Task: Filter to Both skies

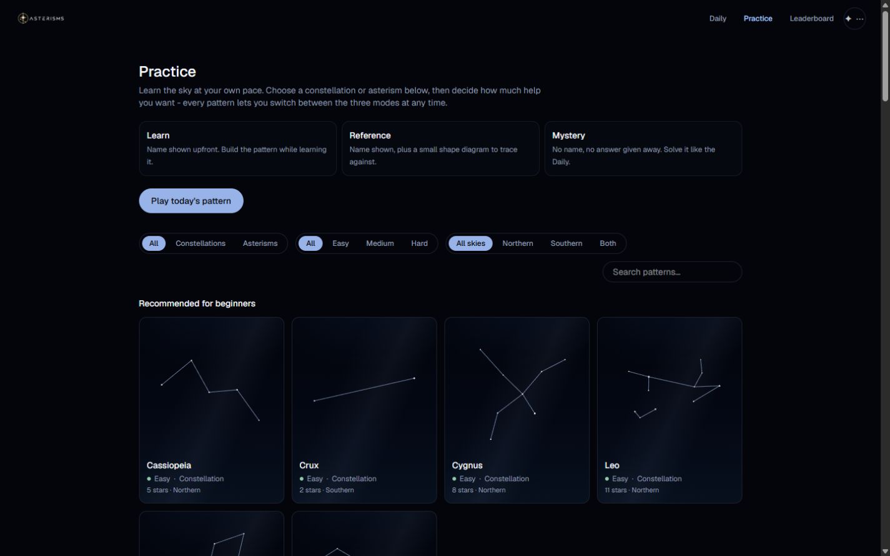Action: (608, 243)
